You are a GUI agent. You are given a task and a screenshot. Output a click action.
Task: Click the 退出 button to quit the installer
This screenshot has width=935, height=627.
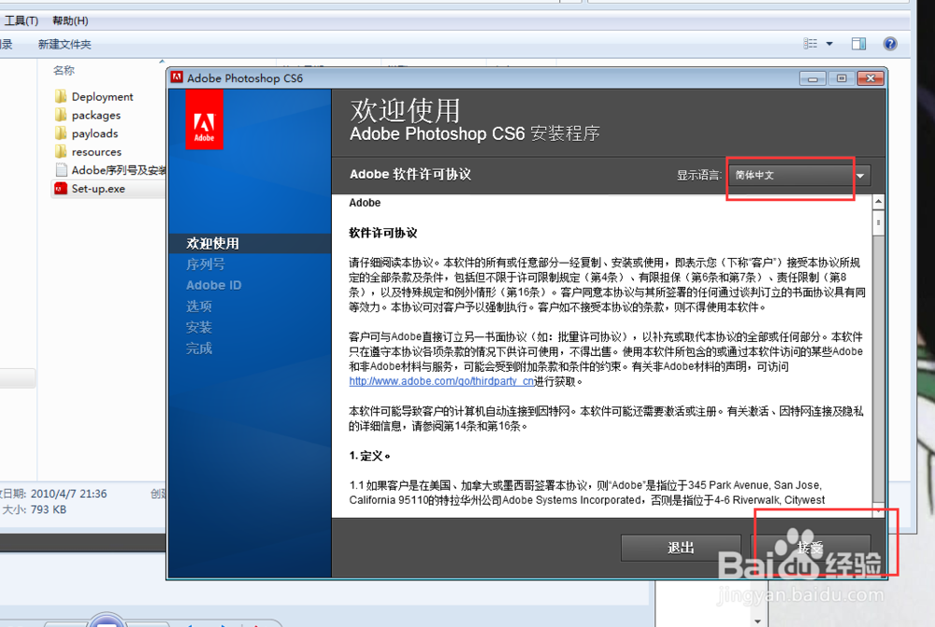(x=681, y=548)
